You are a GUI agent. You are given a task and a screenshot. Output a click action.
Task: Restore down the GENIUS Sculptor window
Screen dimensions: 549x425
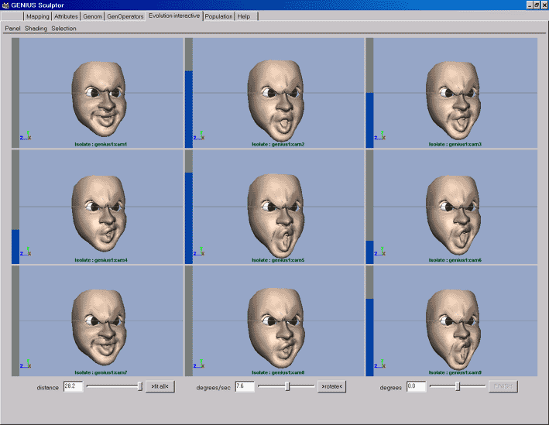537,5
